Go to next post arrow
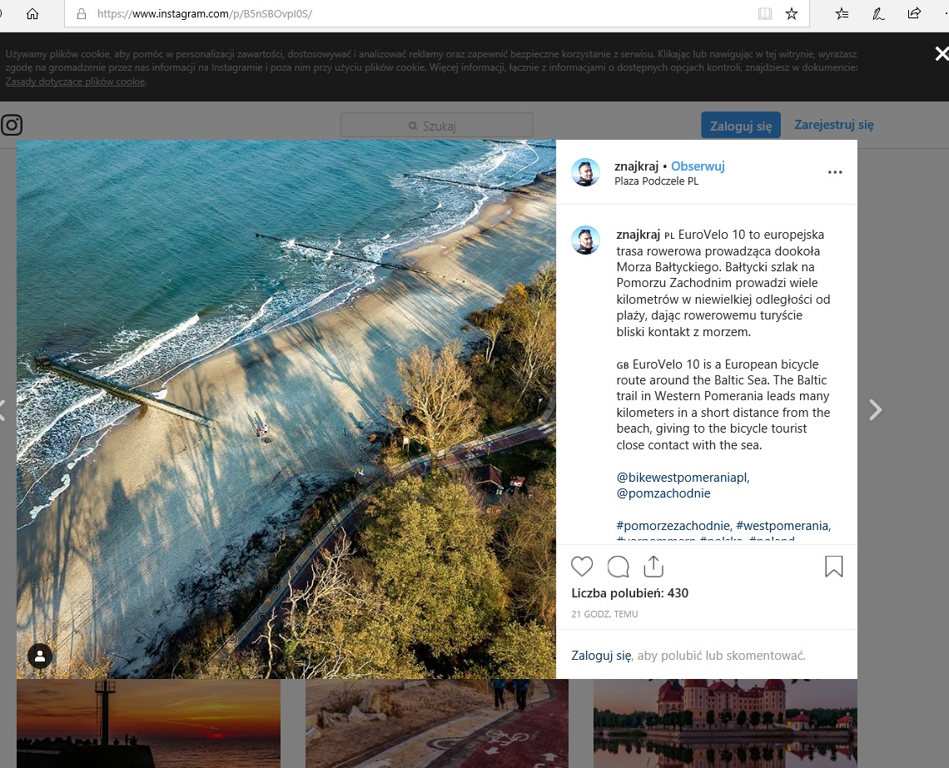 coord(875,409)
